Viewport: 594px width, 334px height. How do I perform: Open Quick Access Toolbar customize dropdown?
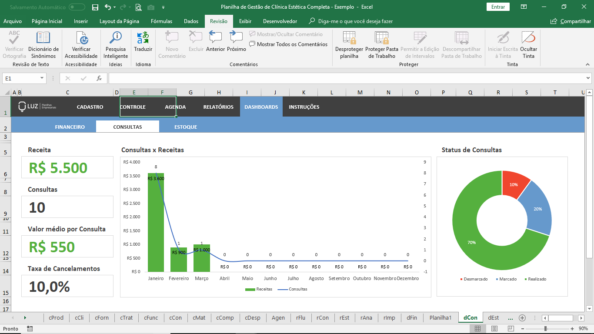pos(163,7)
